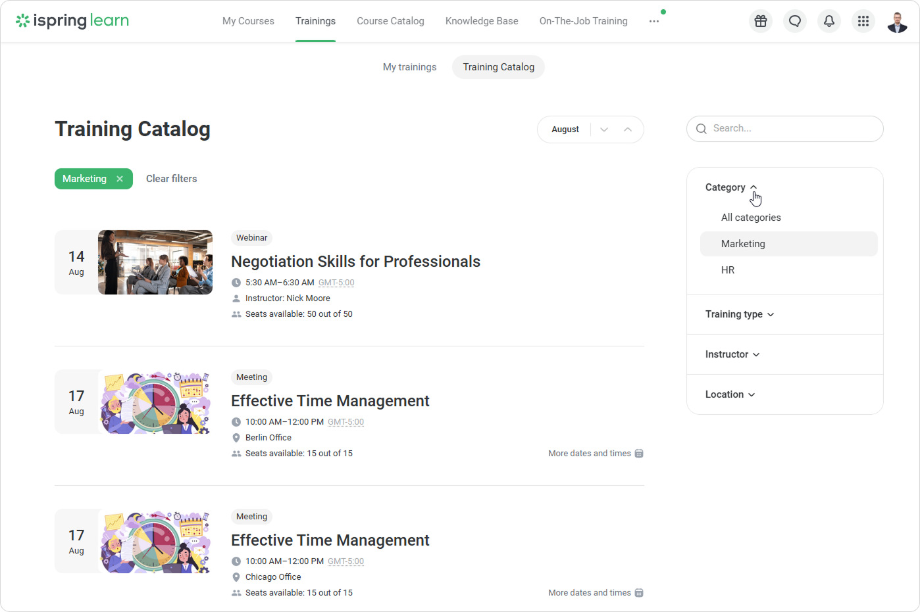Click the 14 Aug date badge
Screen dimensions: 920x612
point(76,262)
